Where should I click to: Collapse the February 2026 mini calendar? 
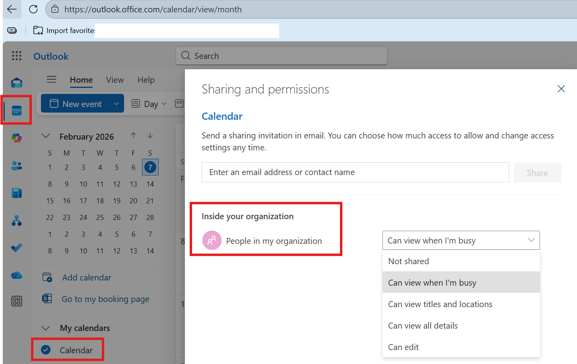(x=46, y=136)
